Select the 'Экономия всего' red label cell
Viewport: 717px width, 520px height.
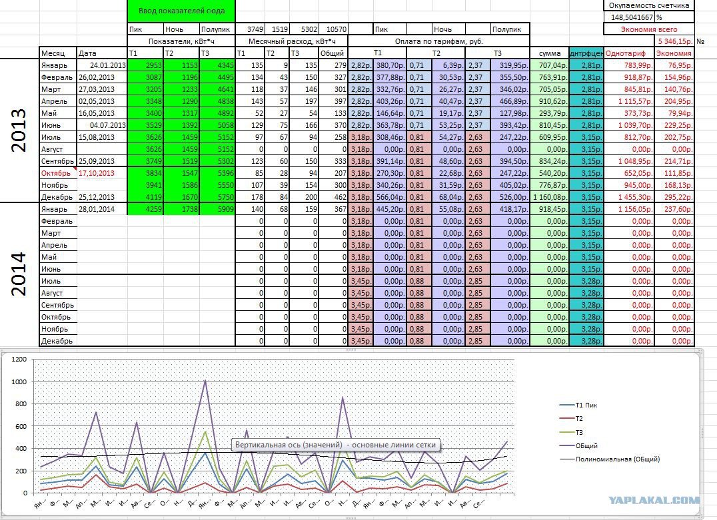[x=649, y=29]
